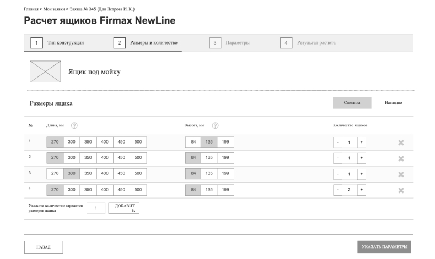
Task: Increase quantity with plus in row 2
Action: (x=361, y=158)
